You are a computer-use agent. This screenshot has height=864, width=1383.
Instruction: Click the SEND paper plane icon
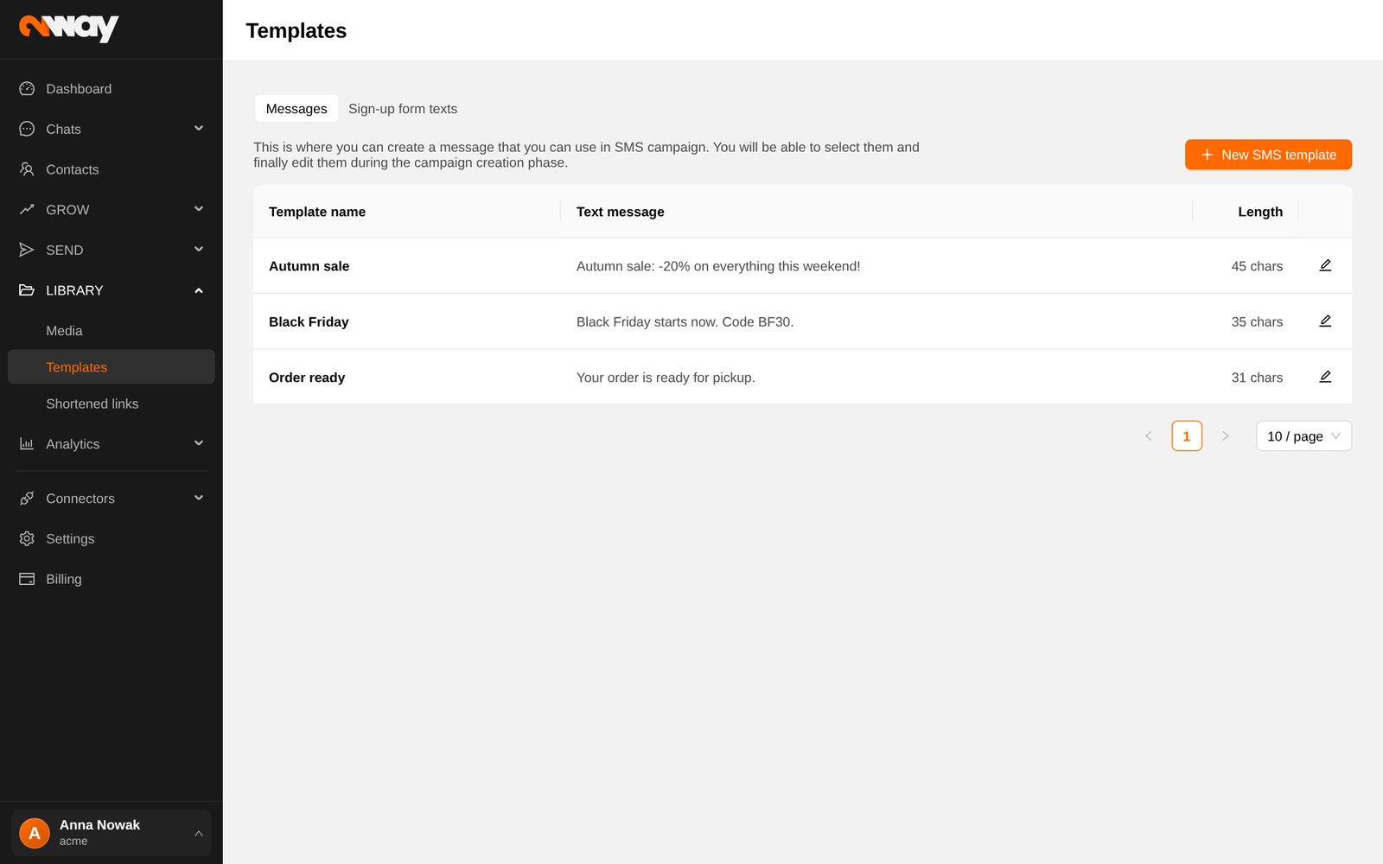click(27, 250)
